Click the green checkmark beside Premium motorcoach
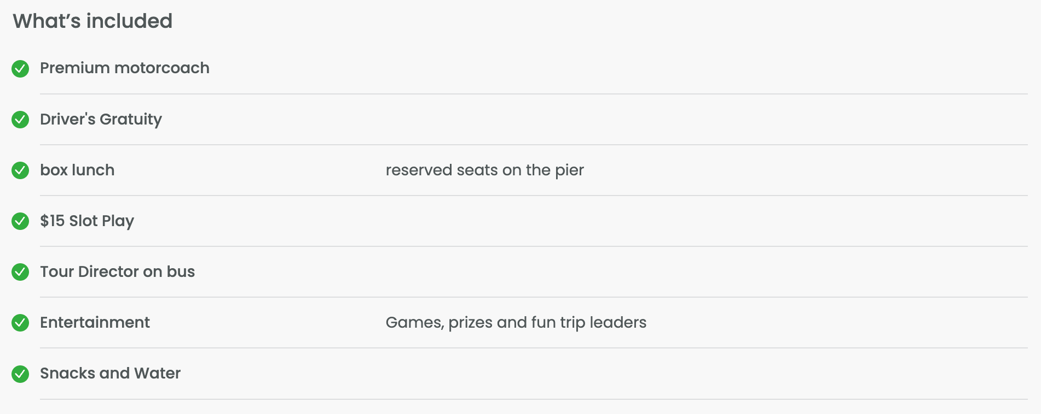Screen dimensions: 1041x414 point(20,69)
